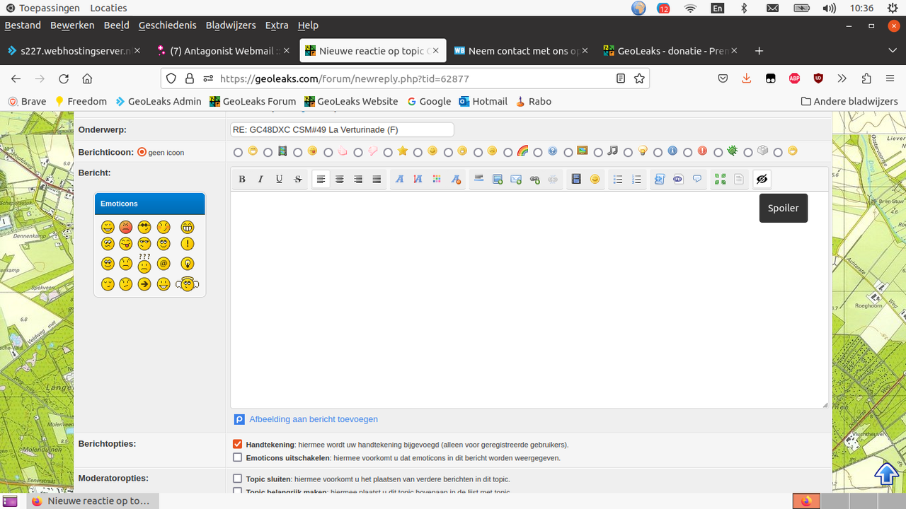906x509 pixels.
Task: Apply strikethrough formatting in editor toolbar
Action: point(298,180)
